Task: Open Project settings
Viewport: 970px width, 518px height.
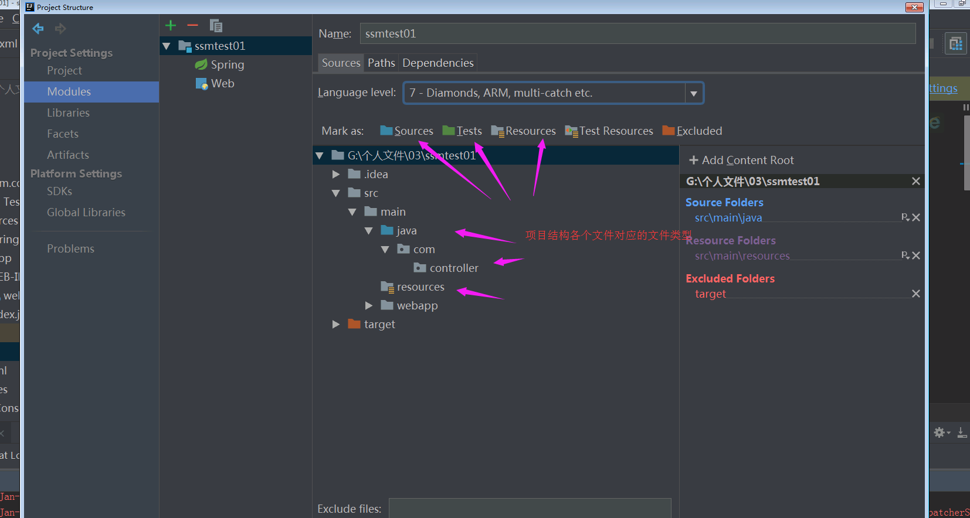Action: pos(65,70)
